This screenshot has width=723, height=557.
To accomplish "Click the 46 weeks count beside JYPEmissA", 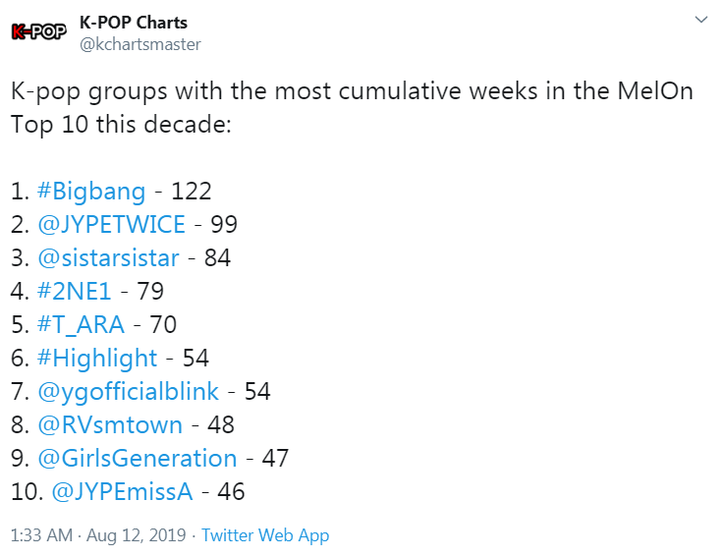I will pyautogui.click(x=232, y=492).
